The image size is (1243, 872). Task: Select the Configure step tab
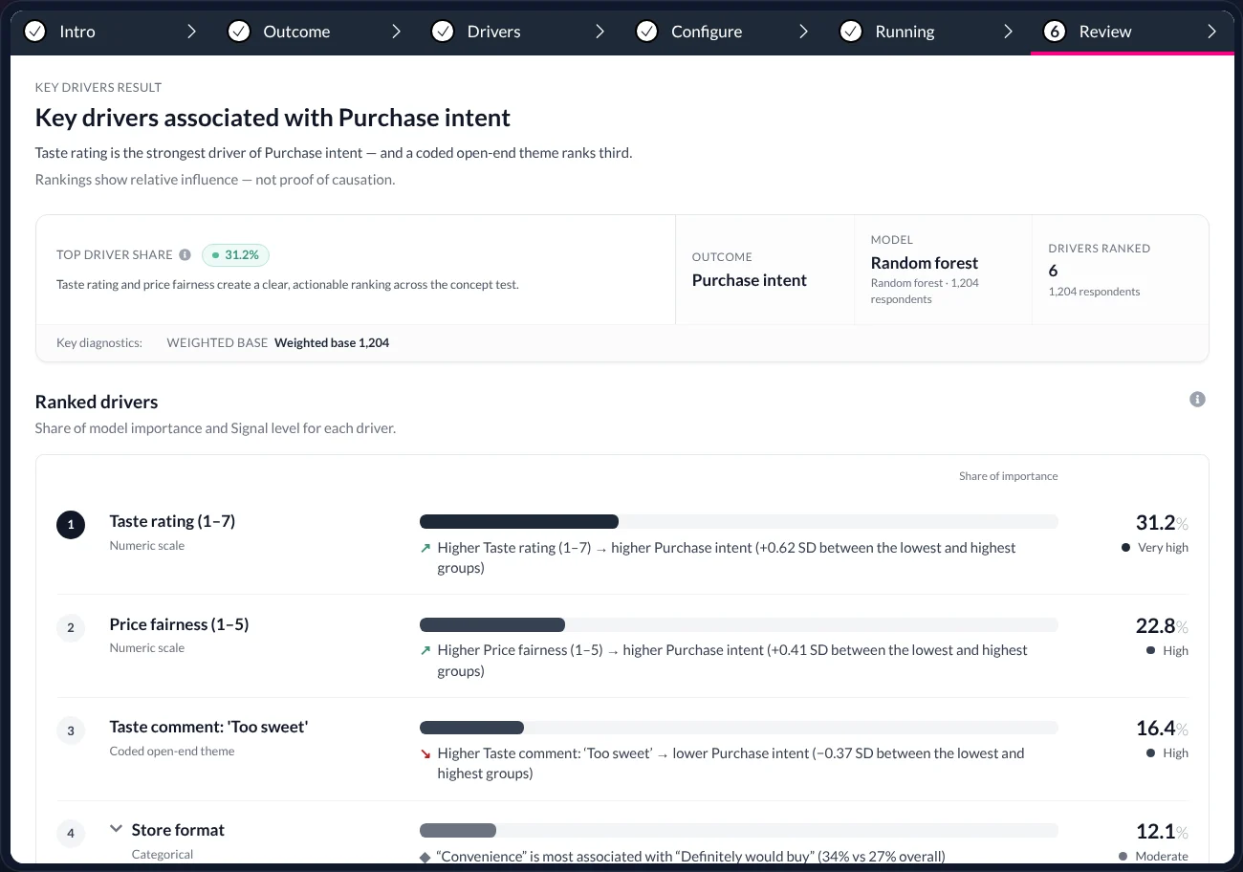(725, 32)
